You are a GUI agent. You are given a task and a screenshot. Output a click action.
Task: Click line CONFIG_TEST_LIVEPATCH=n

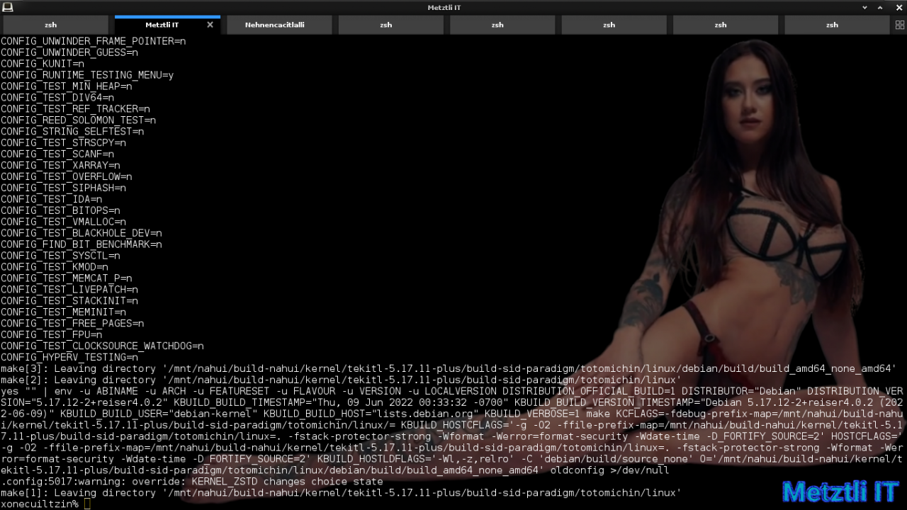pos(69,290)
